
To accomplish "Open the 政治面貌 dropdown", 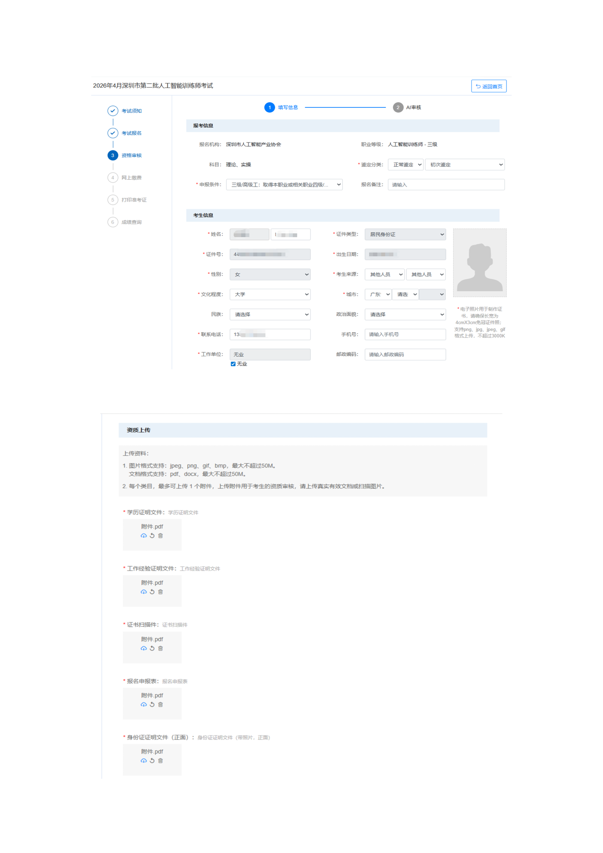I will [405, 314].
